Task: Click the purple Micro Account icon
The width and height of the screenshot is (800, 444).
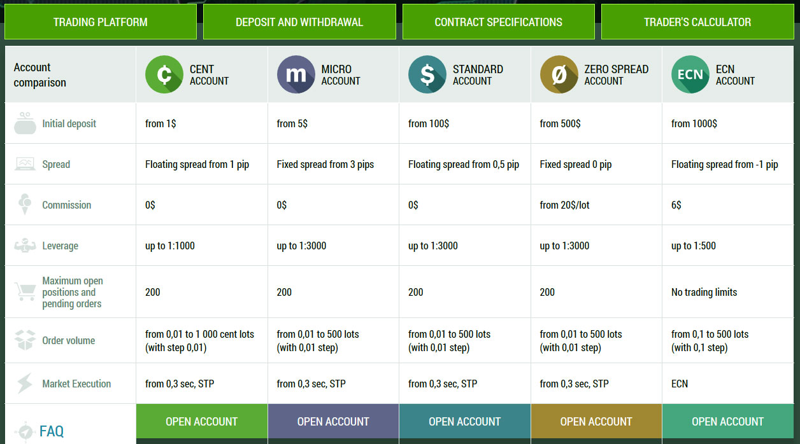Action: pyautogui.click(x=296, y=75)
